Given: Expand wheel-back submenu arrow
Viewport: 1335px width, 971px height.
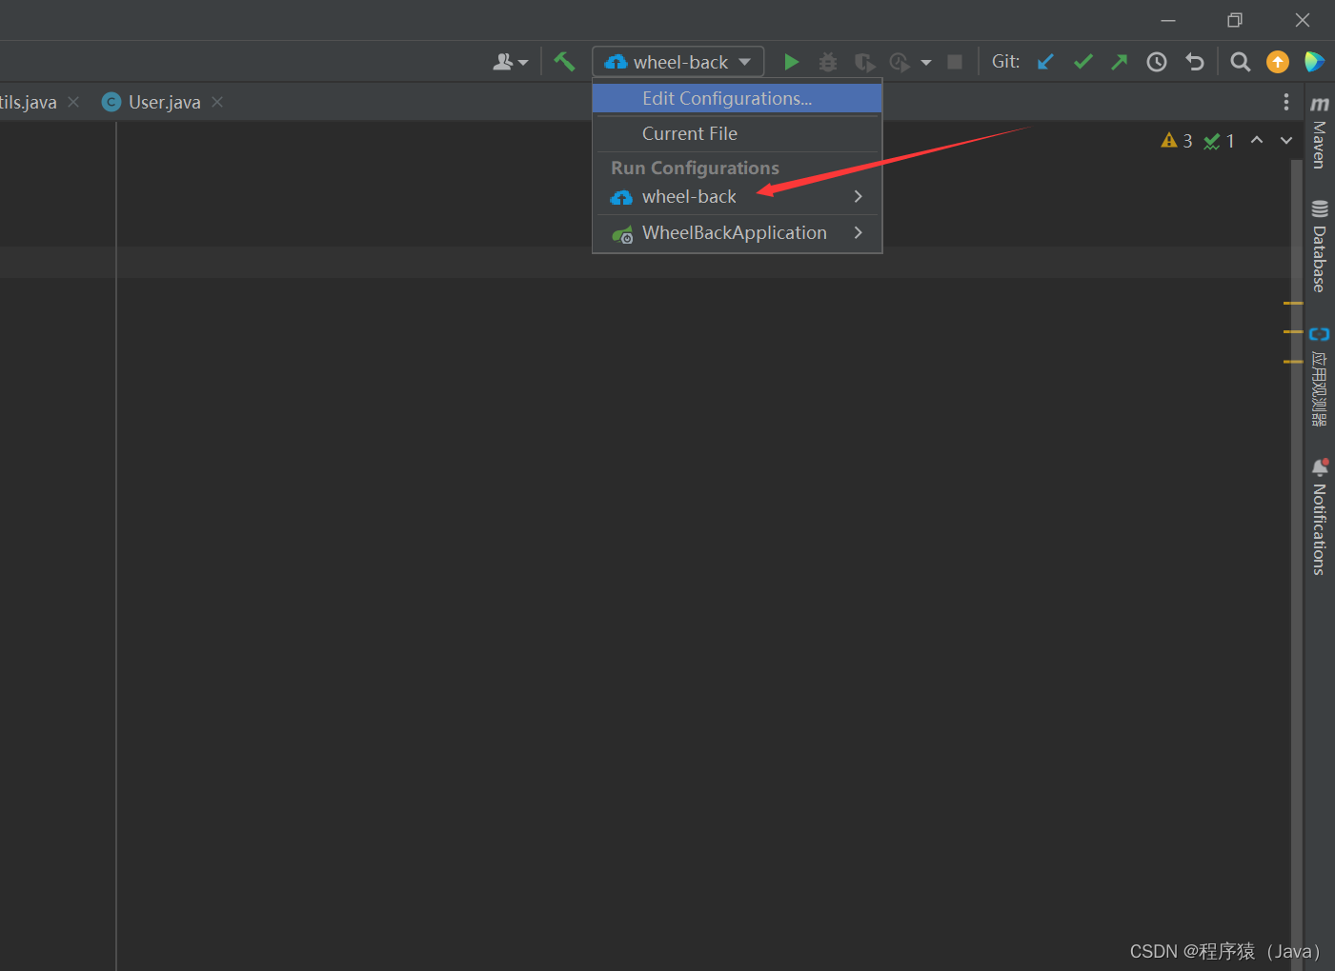Looking at the screenshot, I should click(859, 196).
